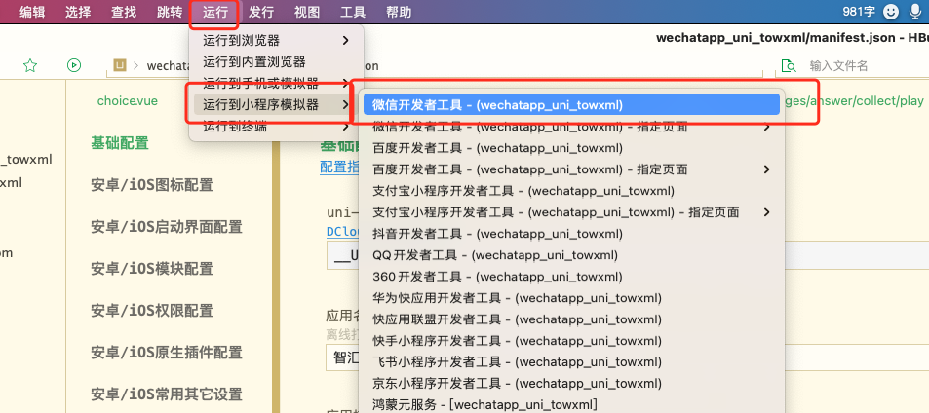Choose QQ 开发者工具 item
The width and height of the screenshot is (929, 413).
pyautogui.click(x=572, y=255)
